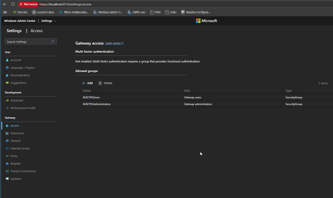
Task: Click the Extensions icon in the Gateway section
Action: (7, 133)
